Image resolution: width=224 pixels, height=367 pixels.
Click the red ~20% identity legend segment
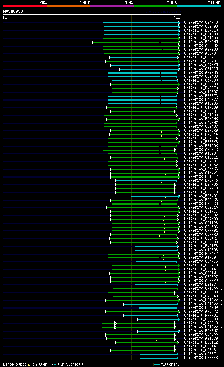click(25, 6)
